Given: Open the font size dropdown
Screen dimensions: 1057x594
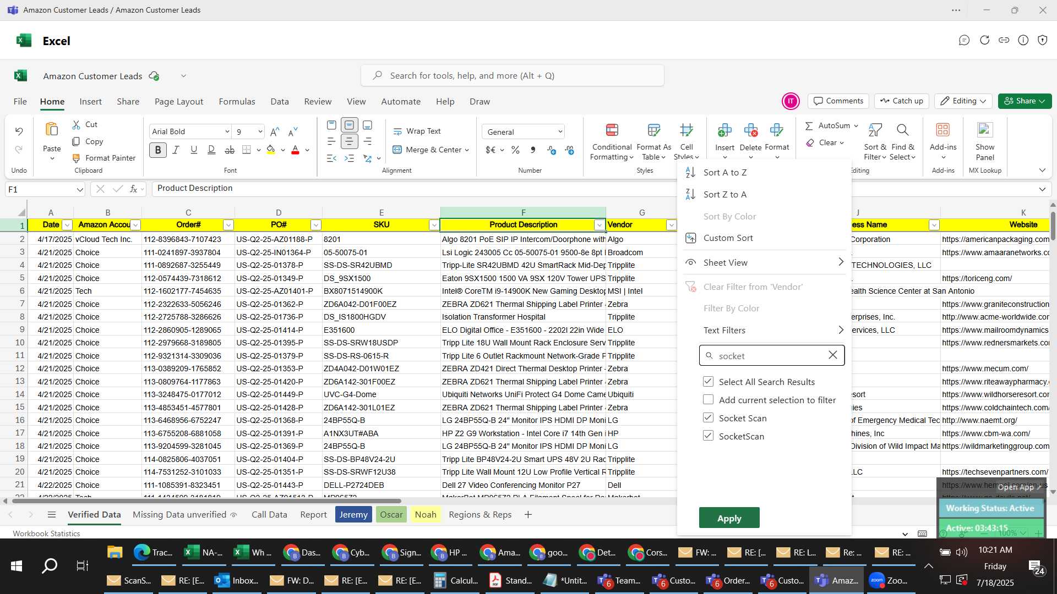Looking at the screenshot, I should (260, 131).
